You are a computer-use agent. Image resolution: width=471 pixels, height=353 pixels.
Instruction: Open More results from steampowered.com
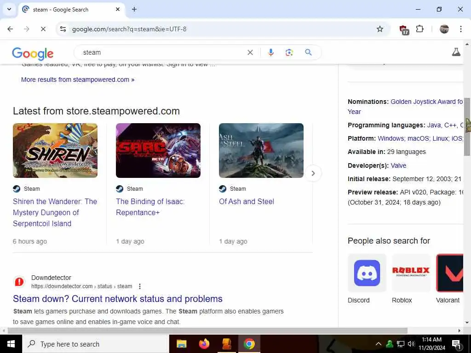pos(78,80)
